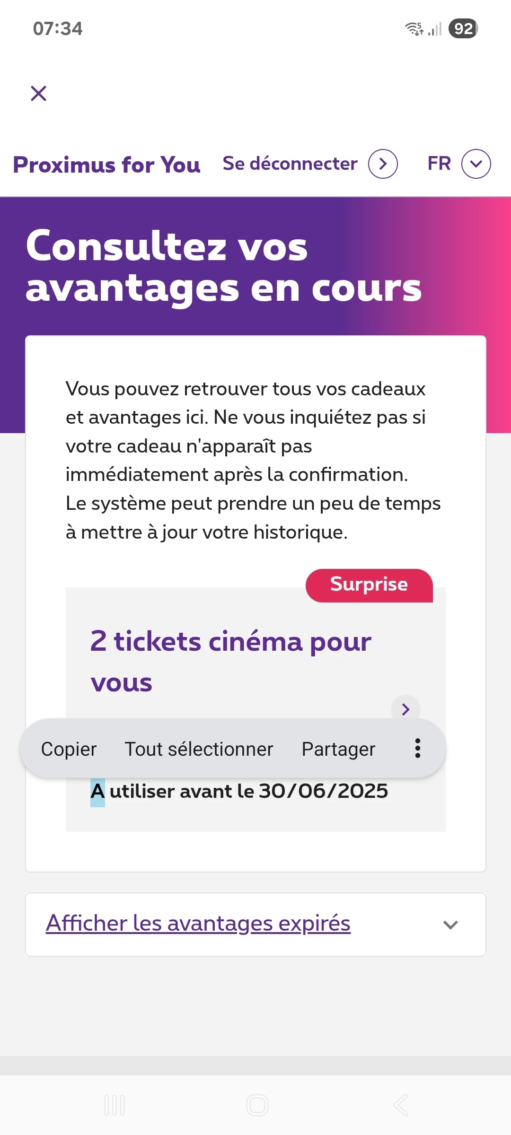Tap the Proximus for You title
511x1135 pixels.
[x=106, y=165]
